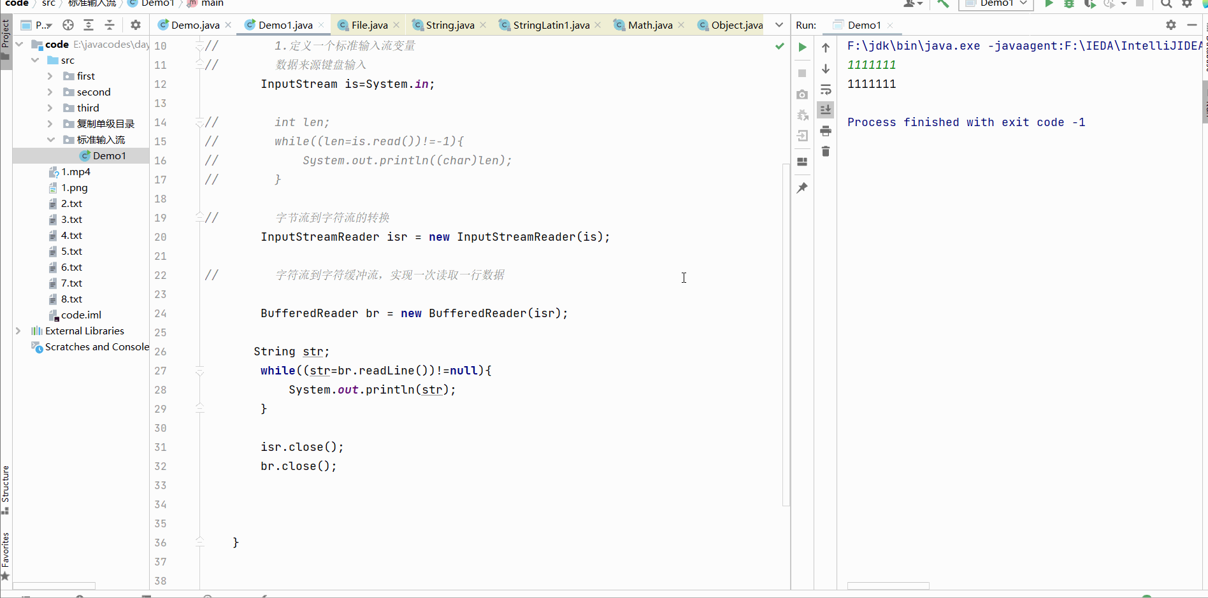The height and width of the screenshot is (598, 1208).
Task: Close the Demo1 run tab
Action: click(x=890, y=25)
